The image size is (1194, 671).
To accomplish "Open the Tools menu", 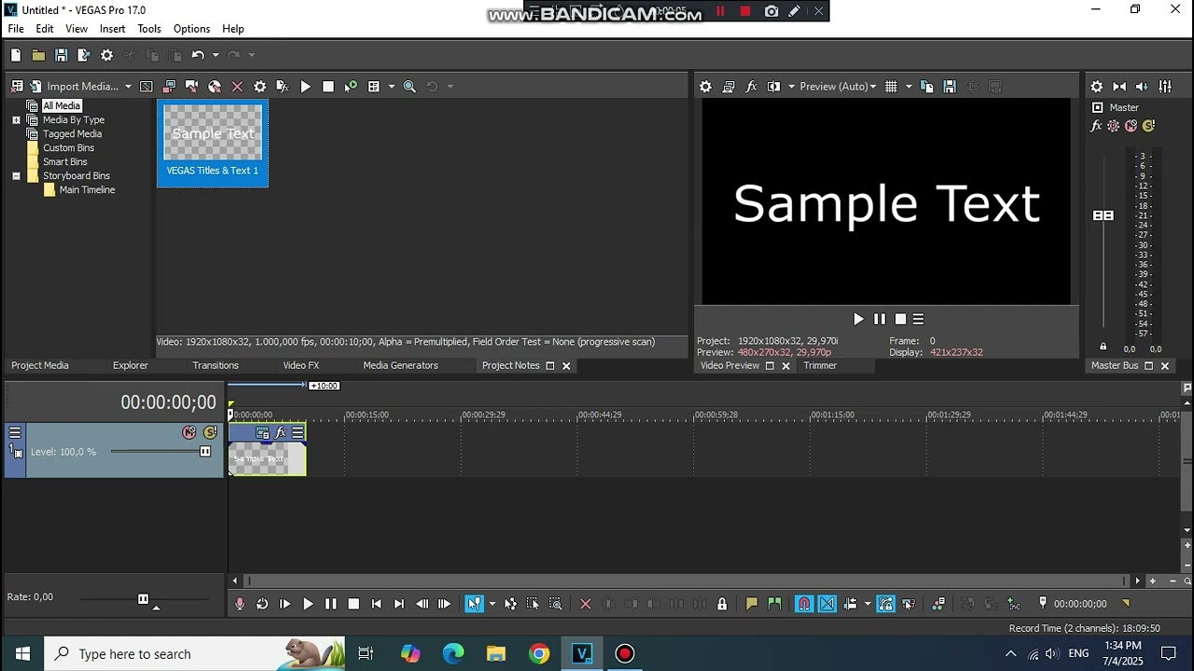I will 149,29.
